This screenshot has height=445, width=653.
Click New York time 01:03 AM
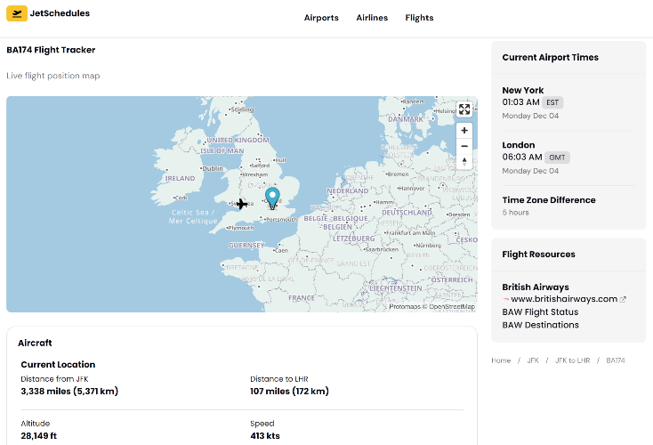coord(520,102)
